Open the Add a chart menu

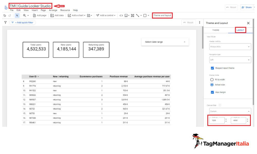pos(77,15)
